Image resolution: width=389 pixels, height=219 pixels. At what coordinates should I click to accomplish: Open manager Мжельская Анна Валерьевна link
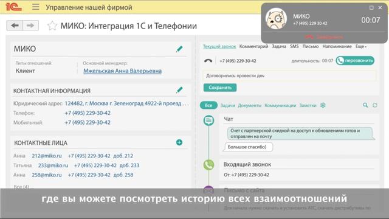point(122,71)
